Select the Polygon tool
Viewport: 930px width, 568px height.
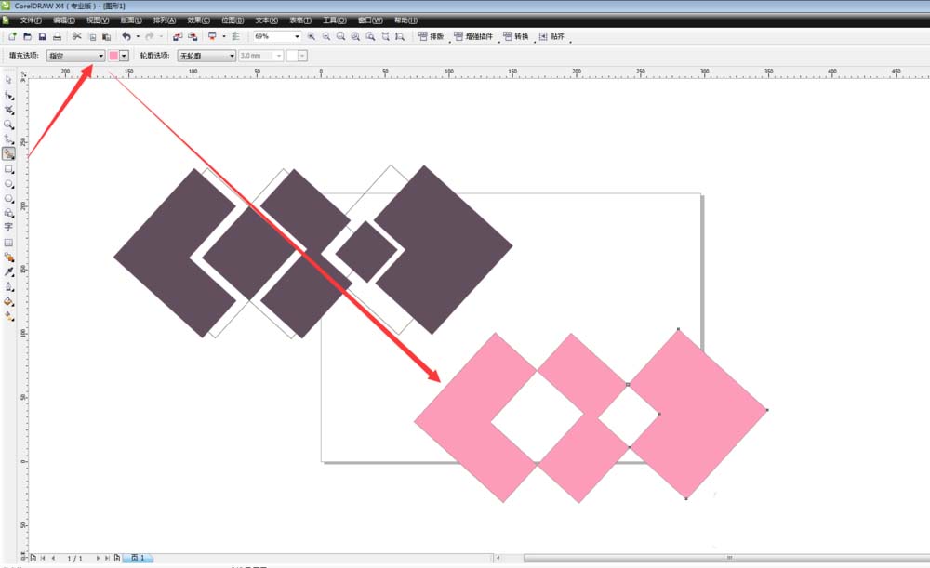pyautogui.click(x=8, y=199)
